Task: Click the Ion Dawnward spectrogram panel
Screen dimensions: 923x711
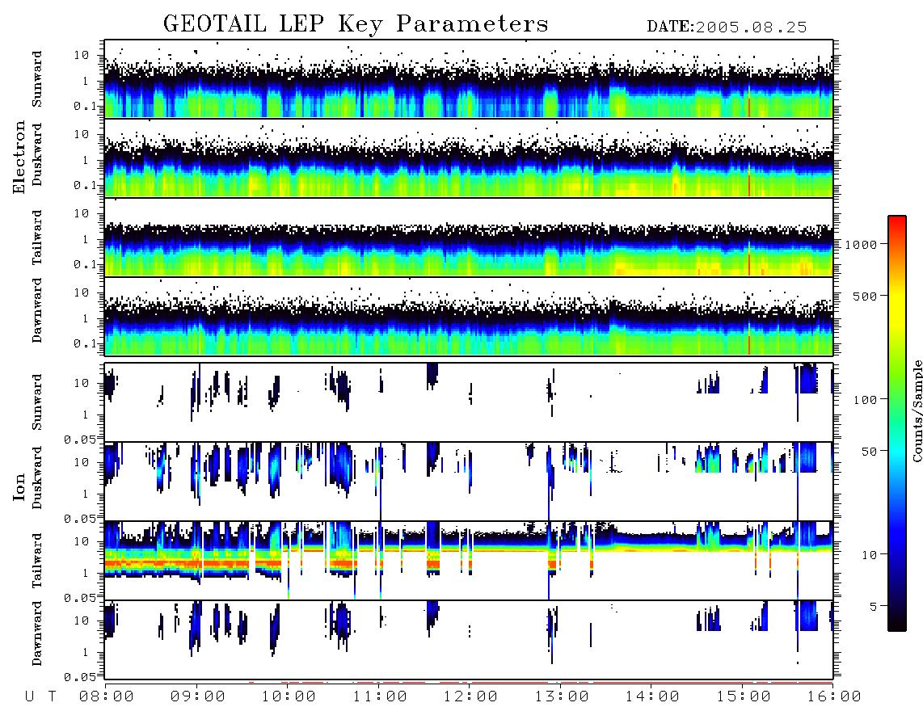Action: (x=469, y=639)
